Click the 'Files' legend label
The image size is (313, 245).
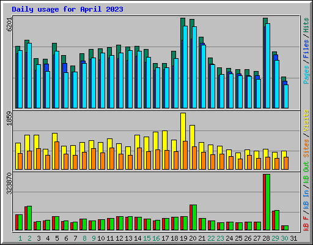[x=306, y=48]
